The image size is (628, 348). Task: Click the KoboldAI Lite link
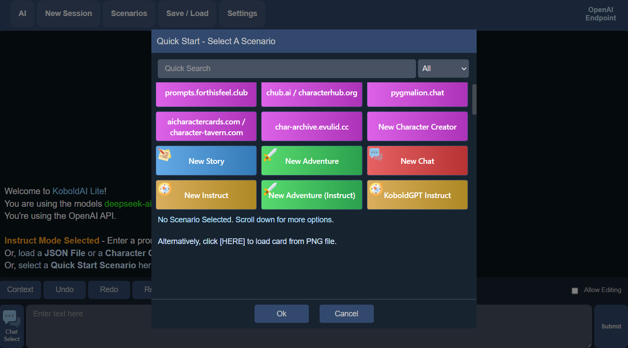click(78, 191)
